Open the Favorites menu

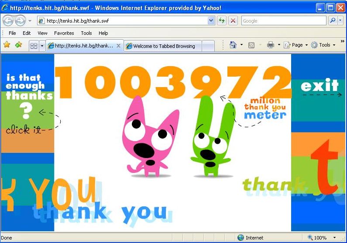click(64, 33)
